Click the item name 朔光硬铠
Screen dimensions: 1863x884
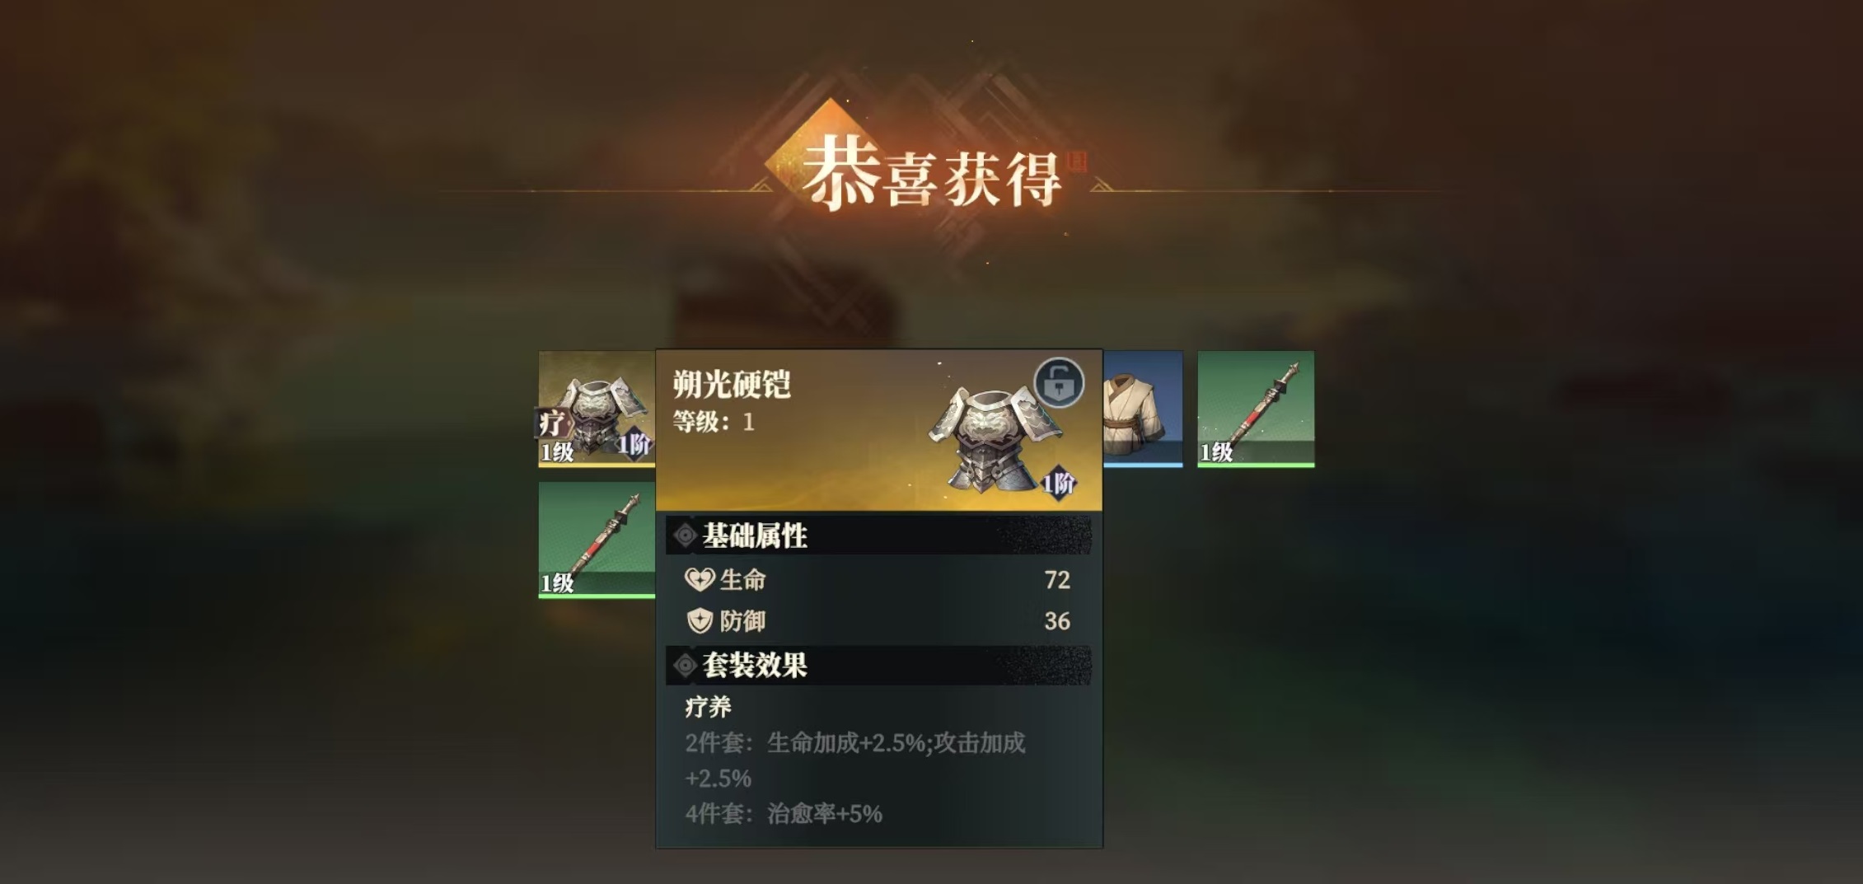tap(732, 384)
